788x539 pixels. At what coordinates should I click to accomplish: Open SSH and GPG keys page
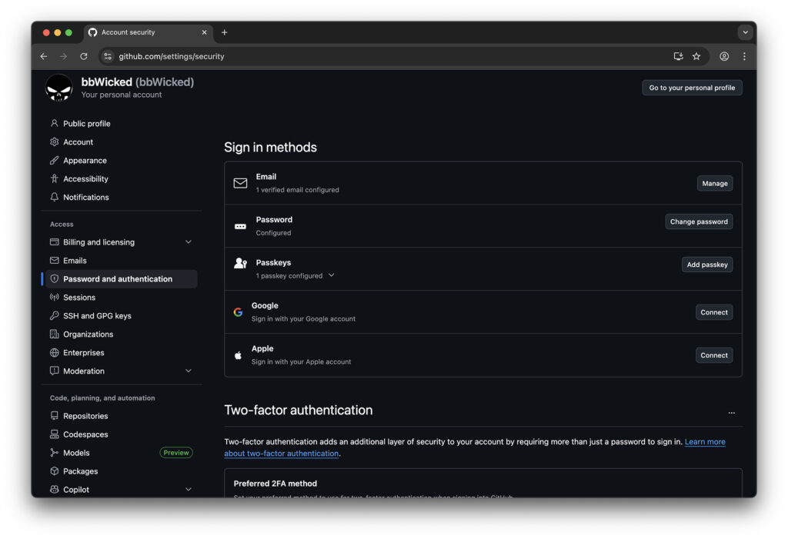click(121, 315)
